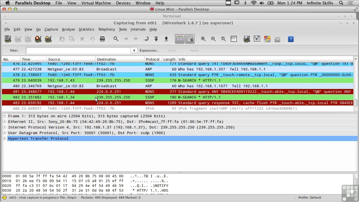Expand User Datagram Protocol details

pyautogui.click(x=4, y=133)
